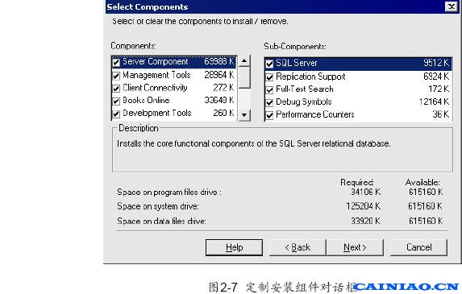Click the Help button

click(x=235, y=247)
